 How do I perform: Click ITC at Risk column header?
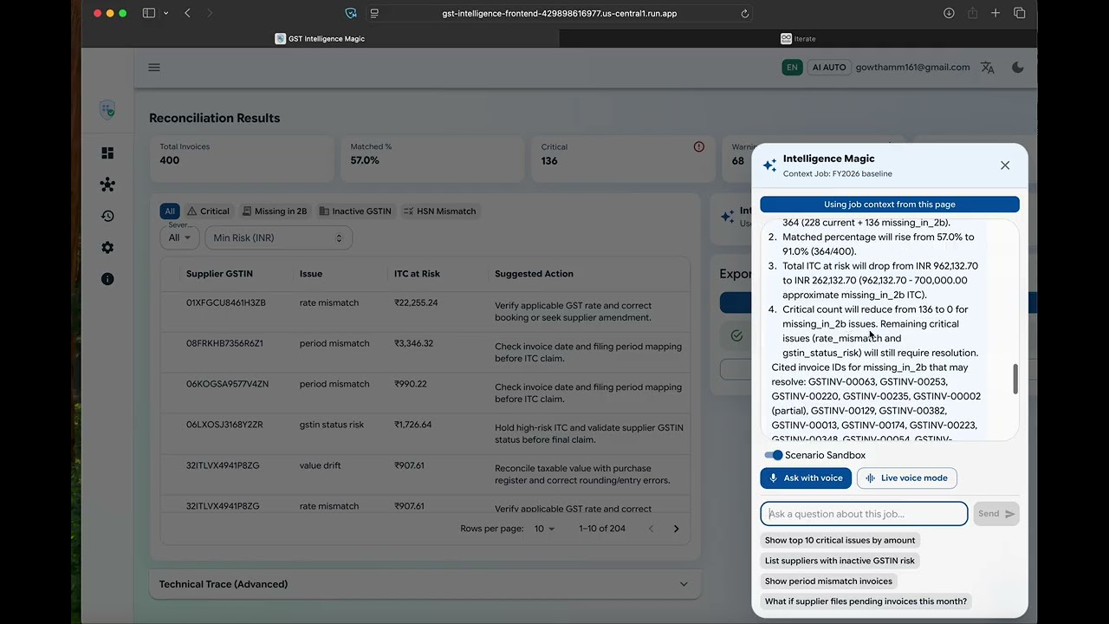click(x=417, y=274)
